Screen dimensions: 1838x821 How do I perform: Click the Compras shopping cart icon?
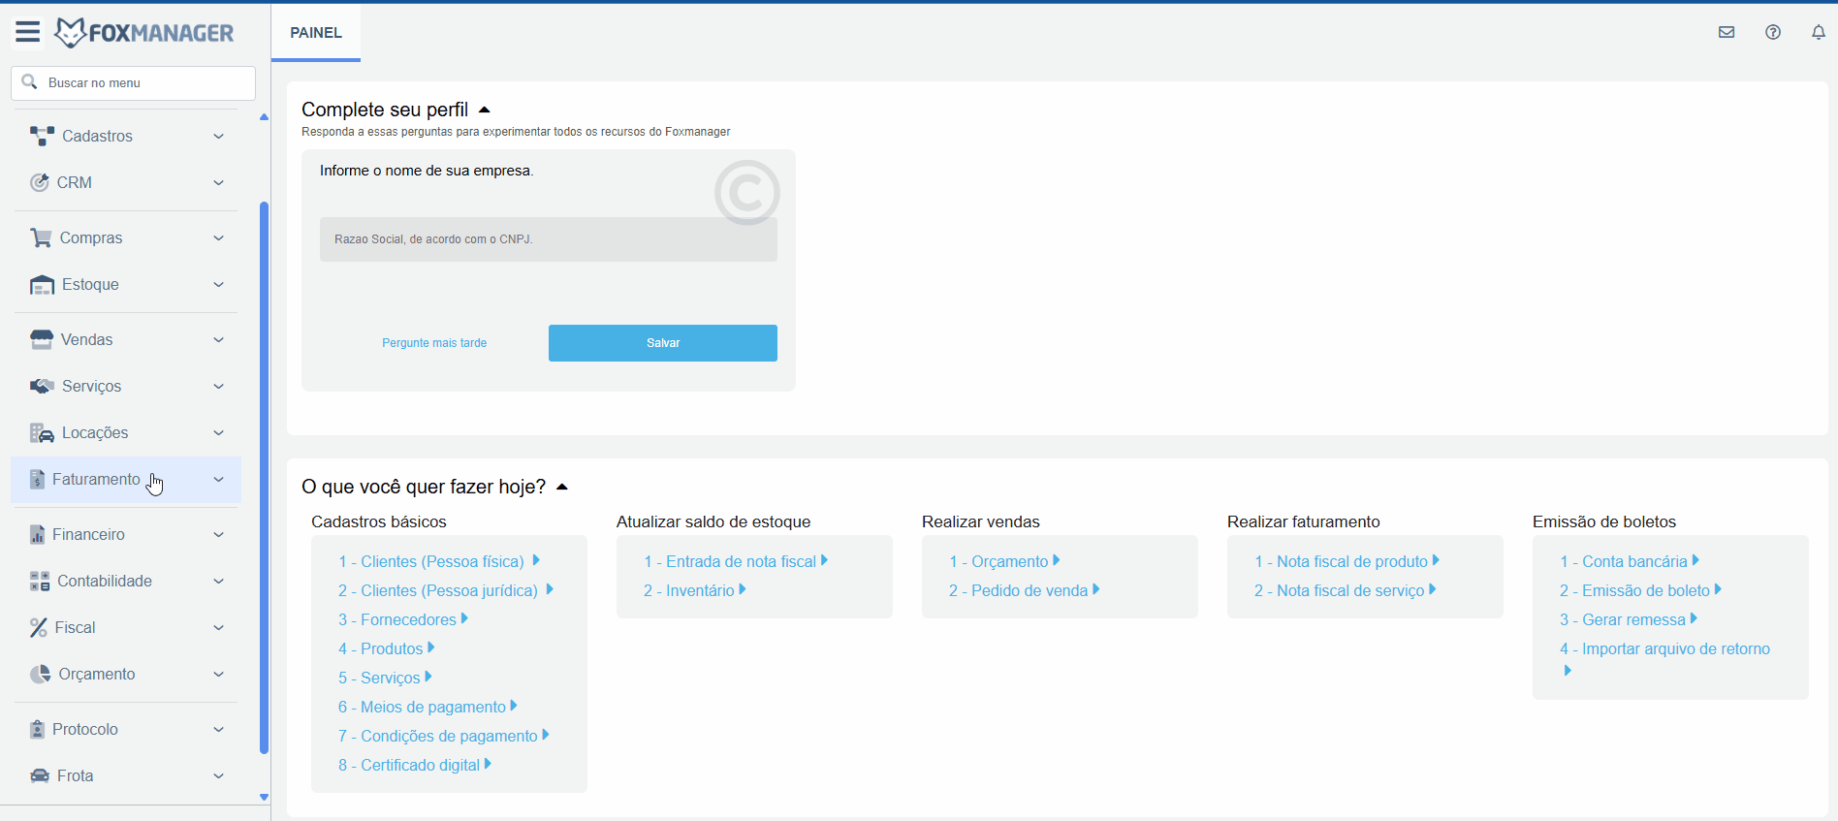click(x=41, y=237)
